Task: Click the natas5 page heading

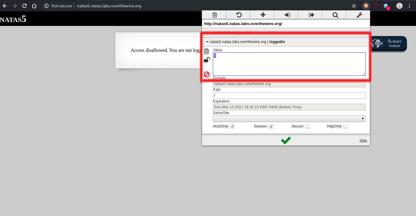Action: pyautogui.click(x=13, y=19)
